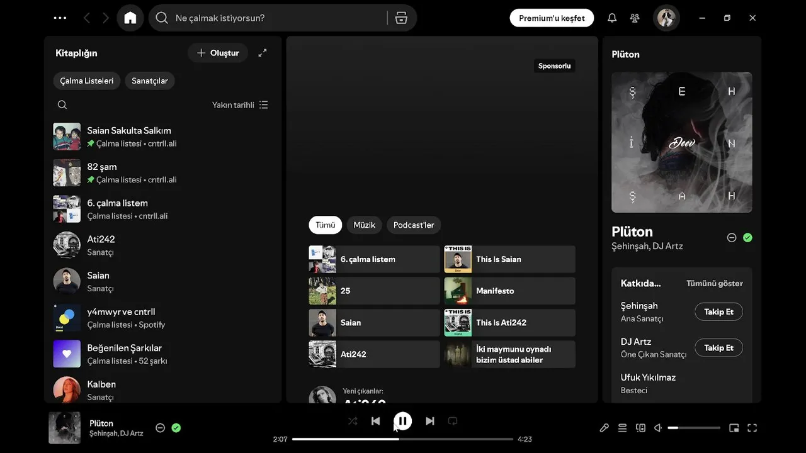Open Ati242 artist in library
The width and height of the screenshot is (806, 453).
[162, 245]
